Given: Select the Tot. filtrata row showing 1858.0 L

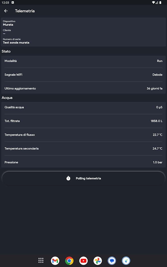Looking at the screenshot, I should [x=83, y=121].
